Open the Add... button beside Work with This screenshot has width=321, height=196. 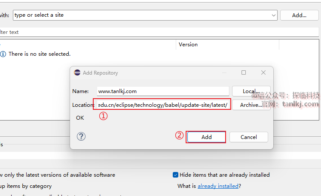(299, 15)
